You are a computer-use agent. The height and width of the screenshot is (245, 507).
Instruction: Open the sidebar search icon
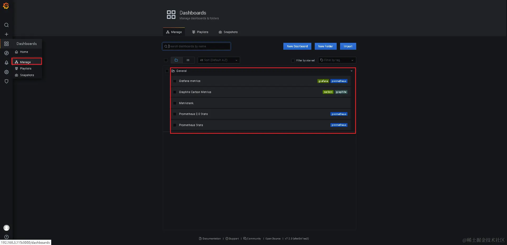(x=7, y=25)
